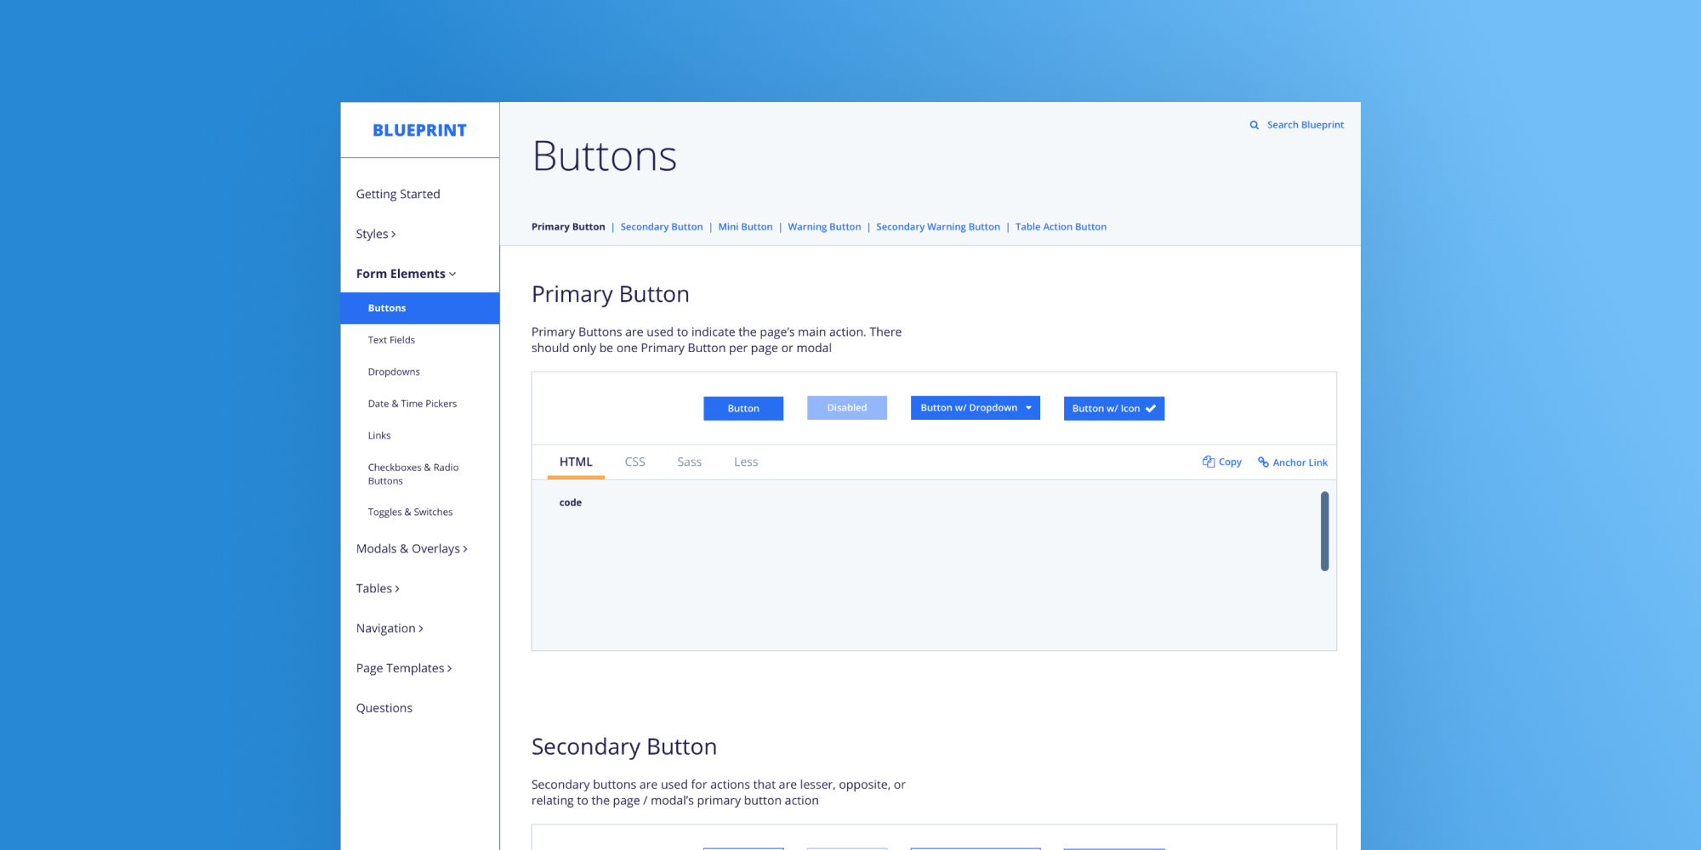Jump to Secondary Button anchor link
The height and width of the screenshot is (850, 1701).
click(661, 227)
